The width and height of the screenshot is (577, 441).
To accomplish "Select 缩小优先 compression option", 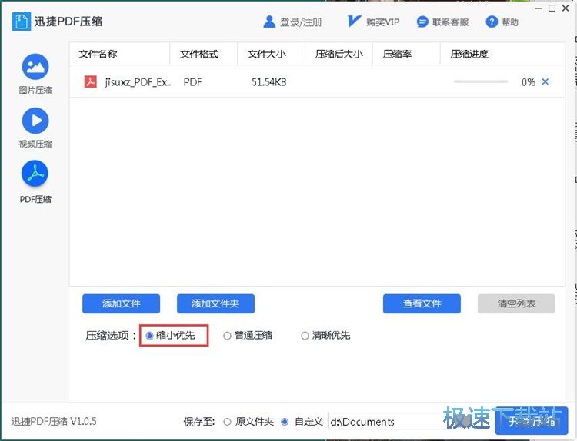I will tap(170, 335).
